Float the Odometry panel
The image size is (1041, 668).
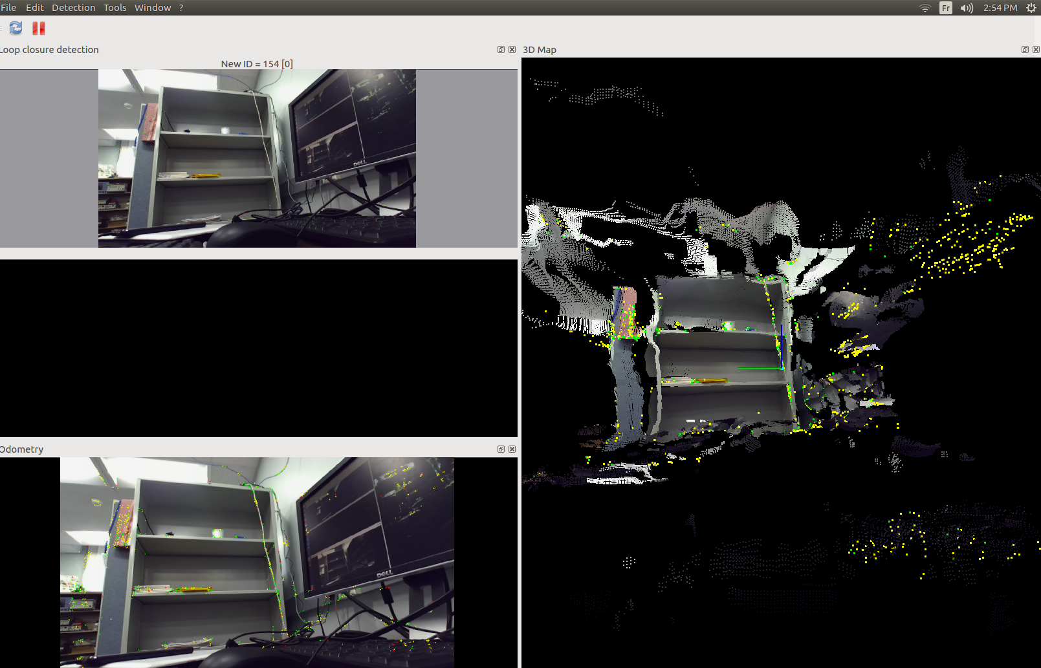click(501, 449)
